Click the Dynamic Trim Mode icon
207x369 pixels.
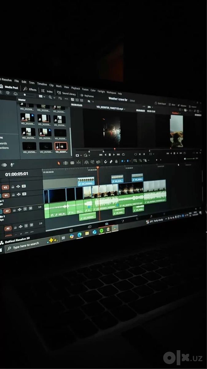[x=79, y=163]
